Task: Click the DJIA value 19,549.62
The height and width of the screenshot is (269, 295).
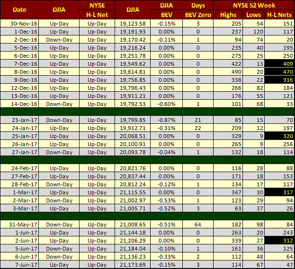Action: [133, 64]
